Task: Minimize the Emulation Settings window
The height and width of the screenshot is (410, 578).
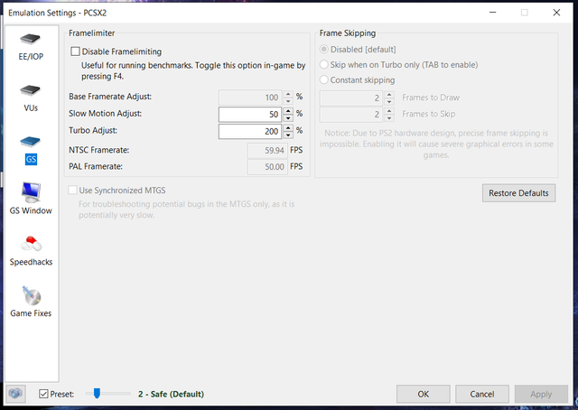Action: 492,13
